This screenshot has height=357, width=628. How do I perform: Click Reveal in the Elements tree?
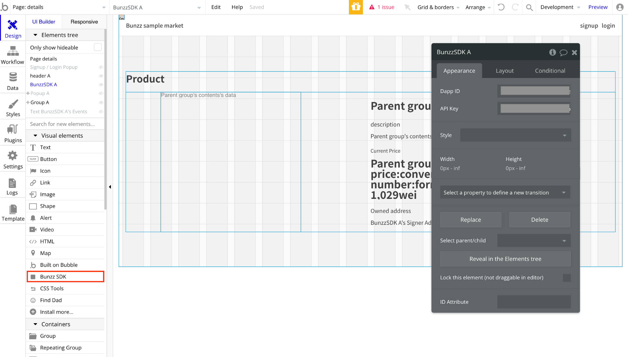[505, 259]
